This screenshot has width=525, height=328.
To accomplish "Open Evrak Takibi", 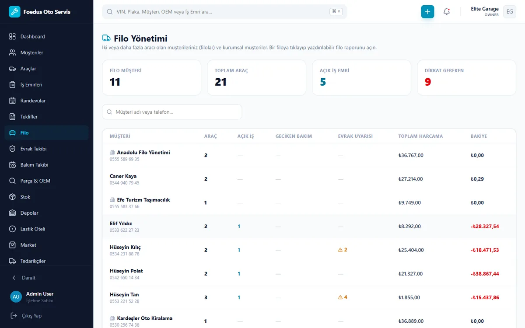I will (47, 149).
